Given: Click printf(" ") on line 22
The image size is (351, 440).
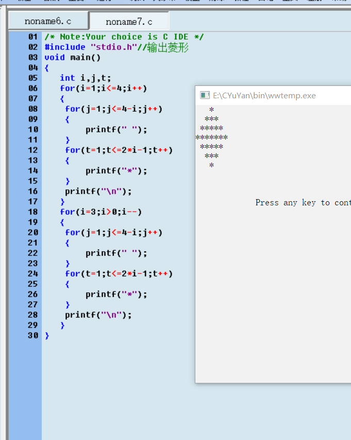Looking at the screenshot, I should (x=116, y=253).
